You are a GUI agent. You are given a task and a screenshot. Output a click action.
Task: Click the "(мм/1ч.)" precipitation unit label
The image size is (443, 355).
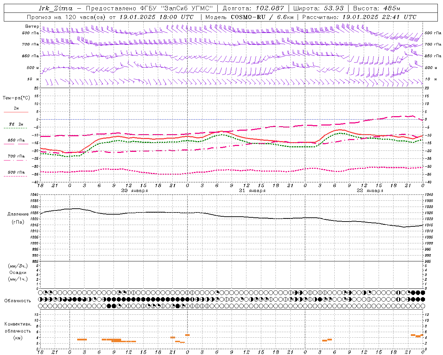(18, 279)
